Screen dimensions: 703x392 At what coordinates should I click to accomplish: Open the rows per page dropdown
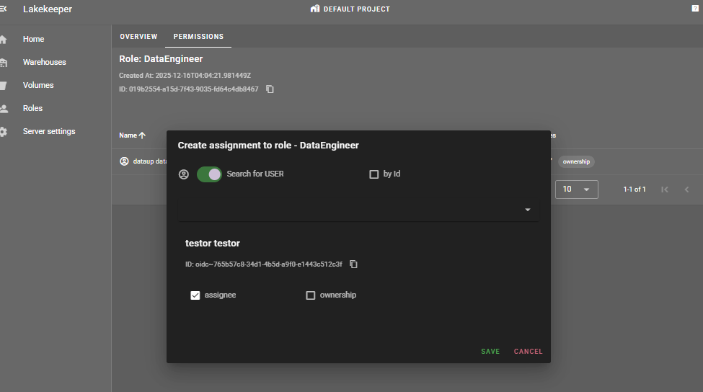[576, 190]
